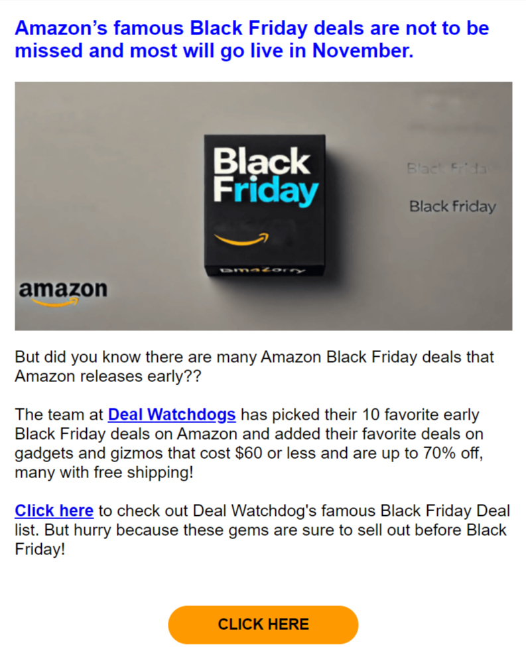Click the orange smile under the amazon wordmark
Screen dimensions: 526x667
tap(54, 302)
